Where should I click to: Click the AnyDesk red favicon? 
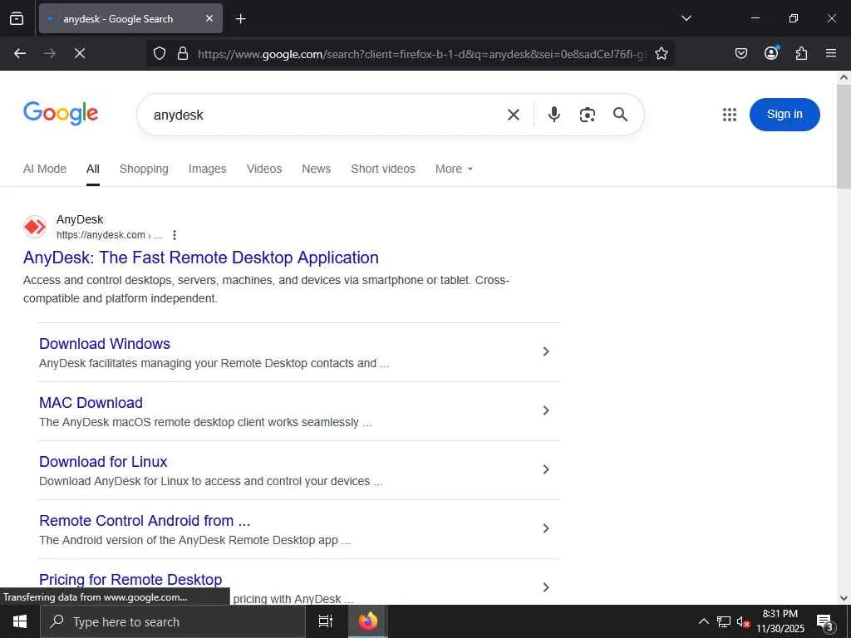point(35,227)
